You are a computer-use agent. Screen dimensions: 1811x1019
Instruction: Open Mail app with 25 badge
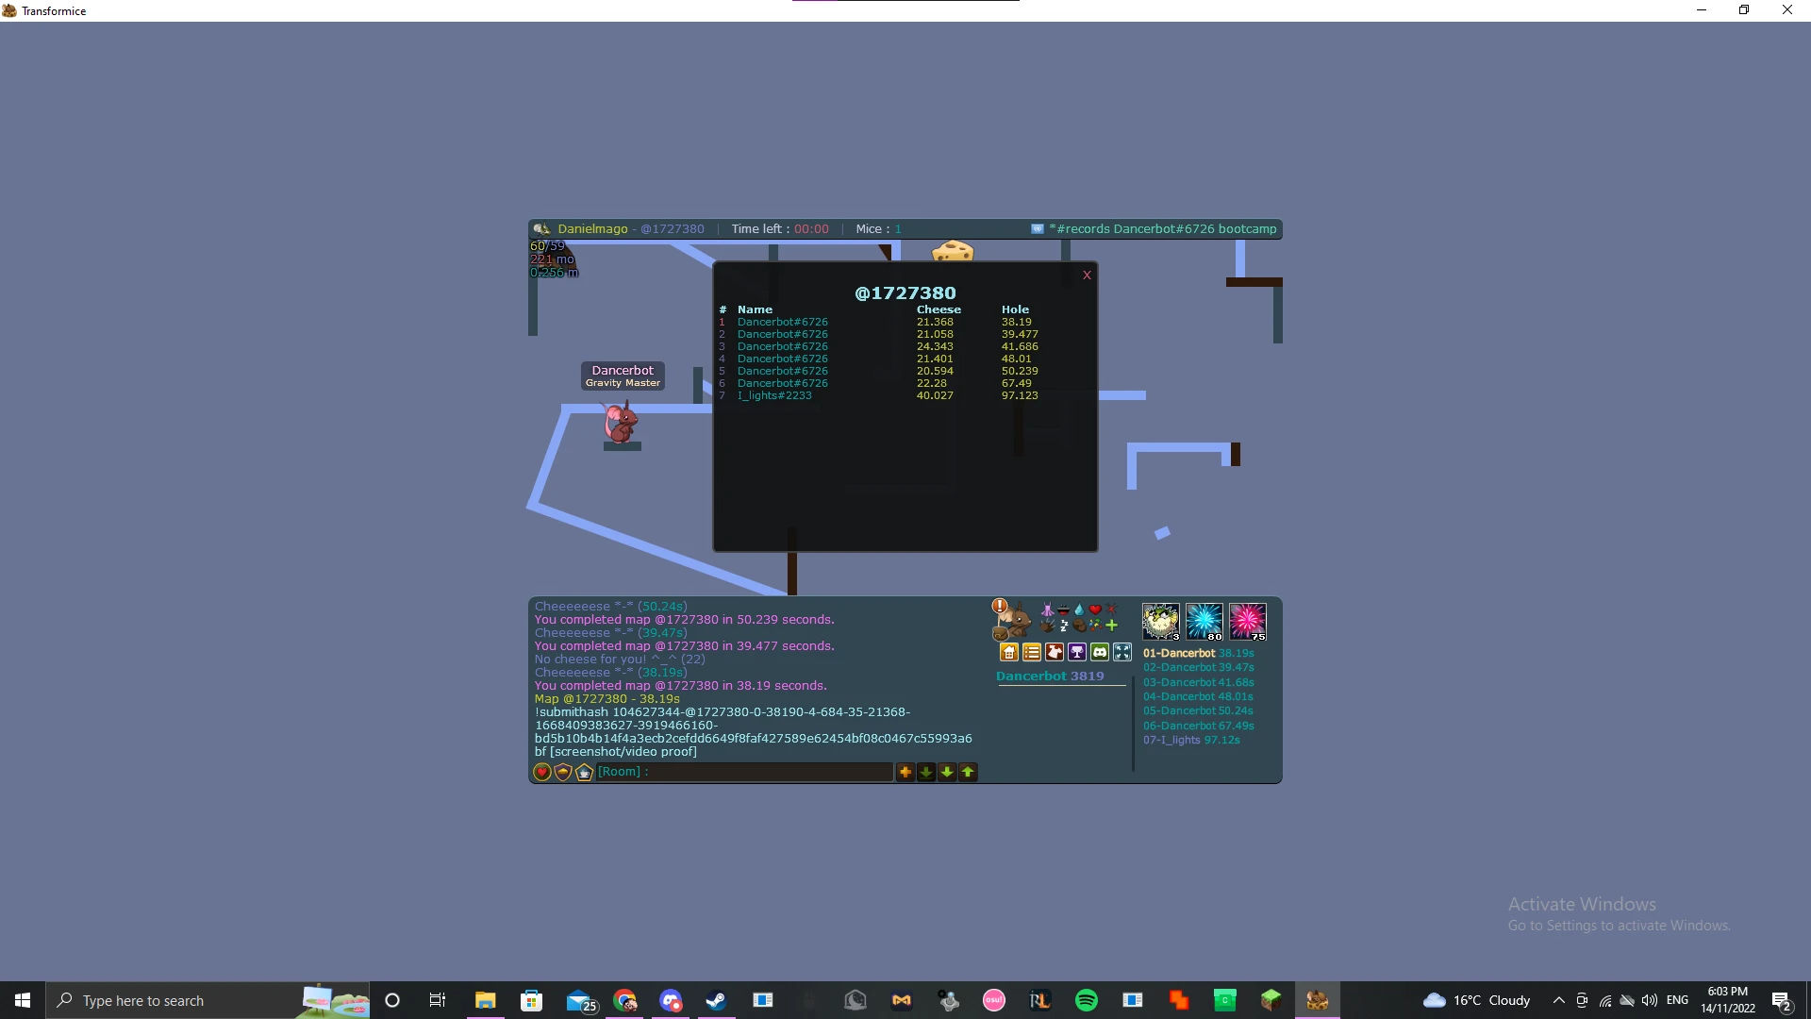point(580,1000)
